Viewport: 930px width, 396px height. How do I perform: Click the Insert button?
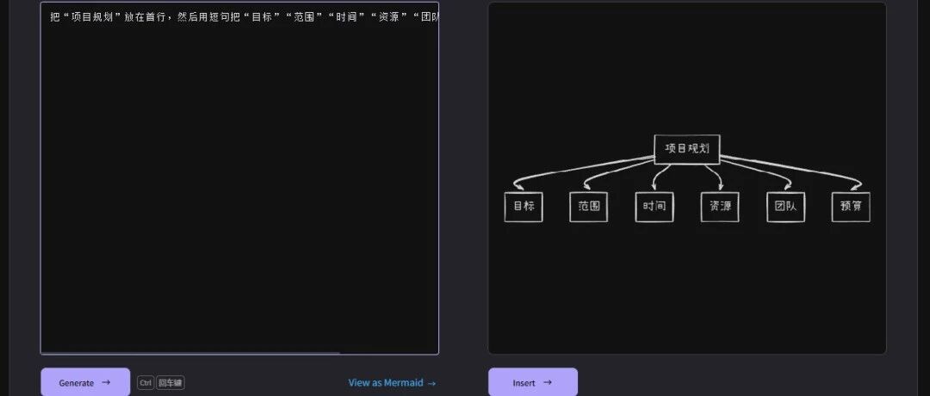(x=533, y=382)
